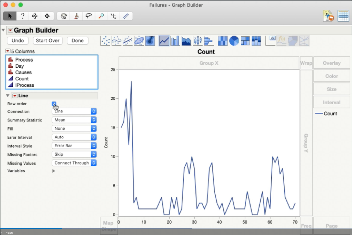Screen dimensions: 352x235
Task: Click the Done button
Action: (x=78, y=41)
